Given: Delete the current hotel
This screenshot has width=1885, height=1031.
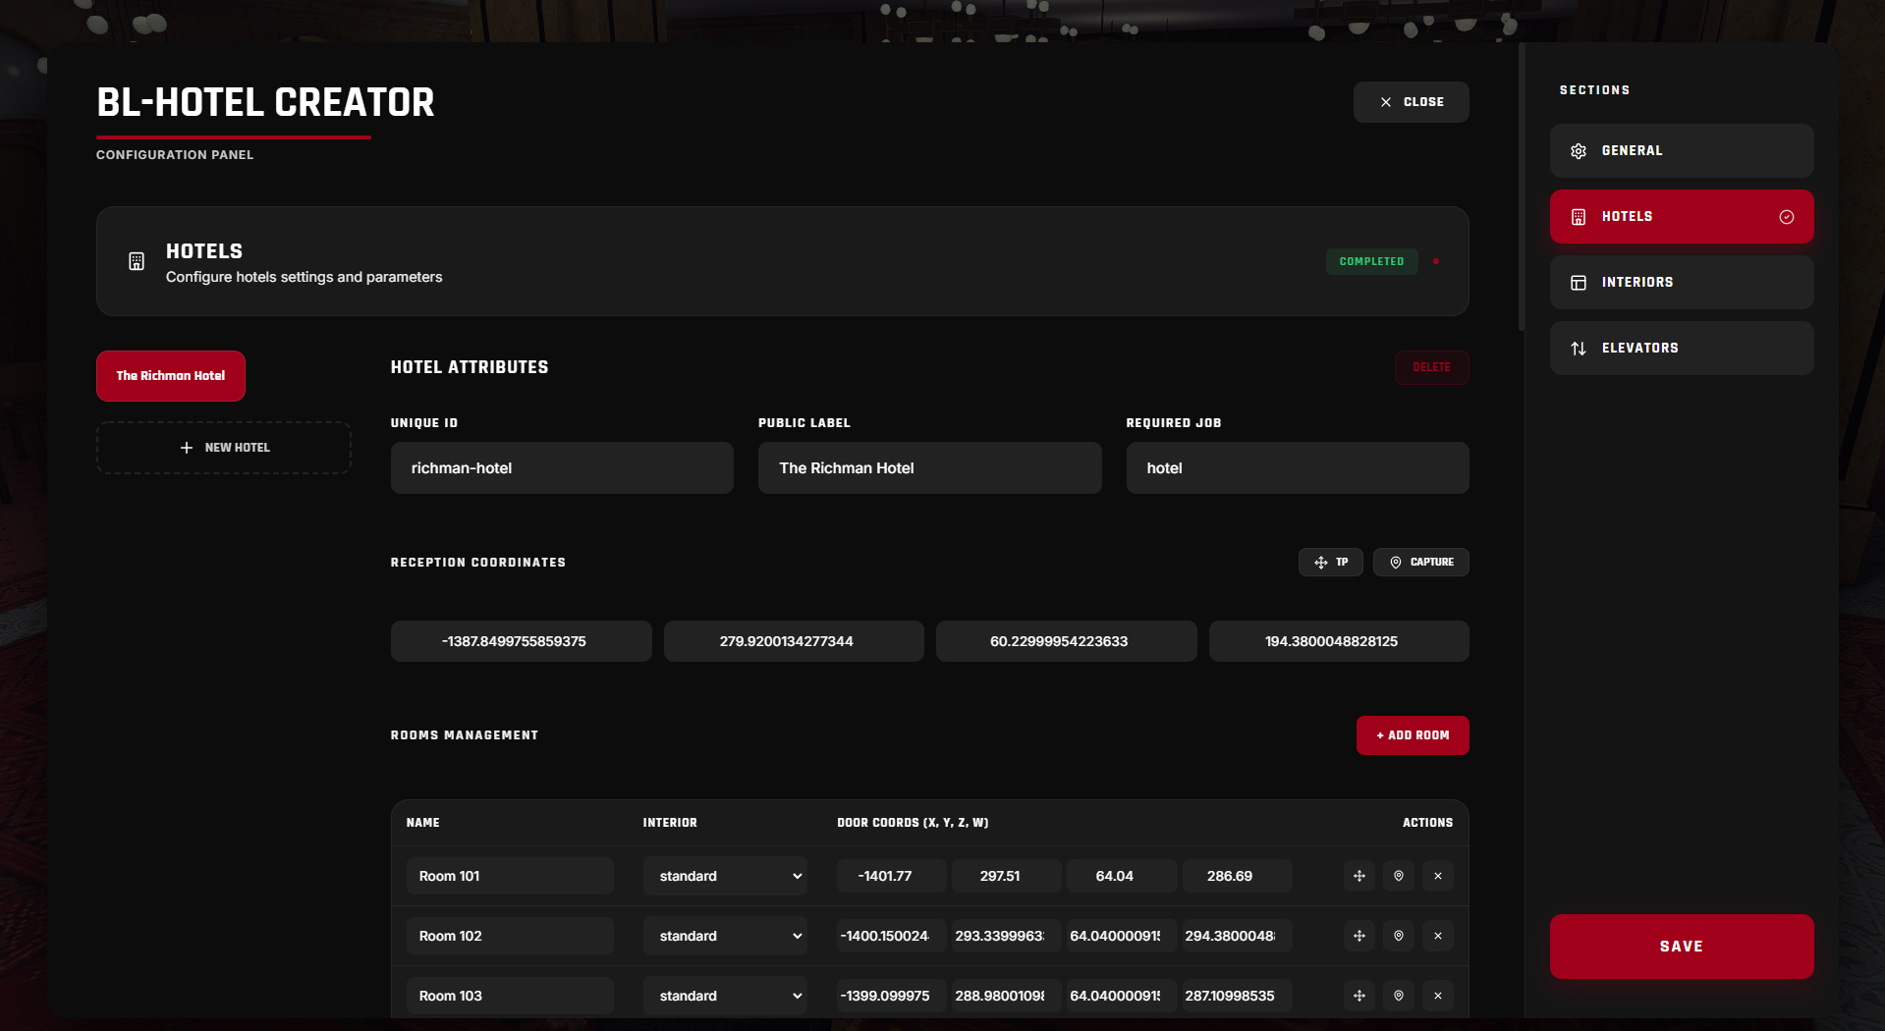Looking at the screenshot, I should click(1431, 367).
